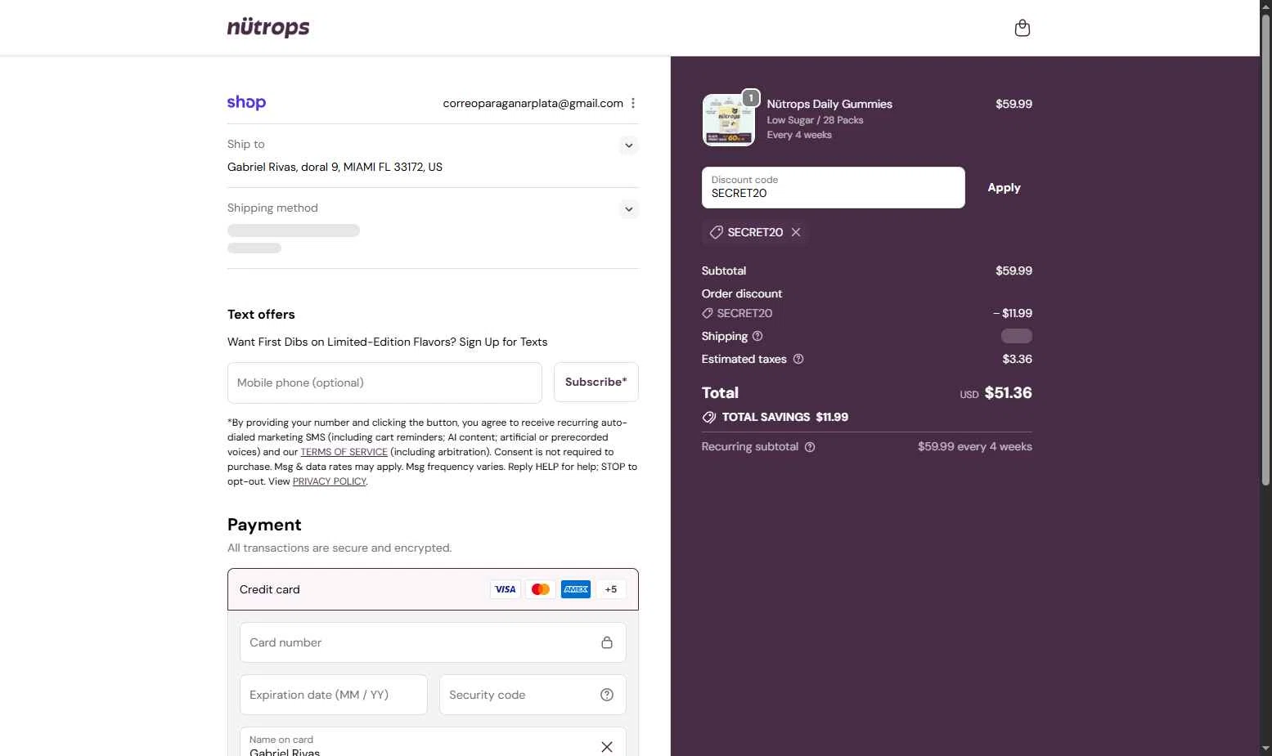
Task: Apply the discount code
Action: point(1004,187)
